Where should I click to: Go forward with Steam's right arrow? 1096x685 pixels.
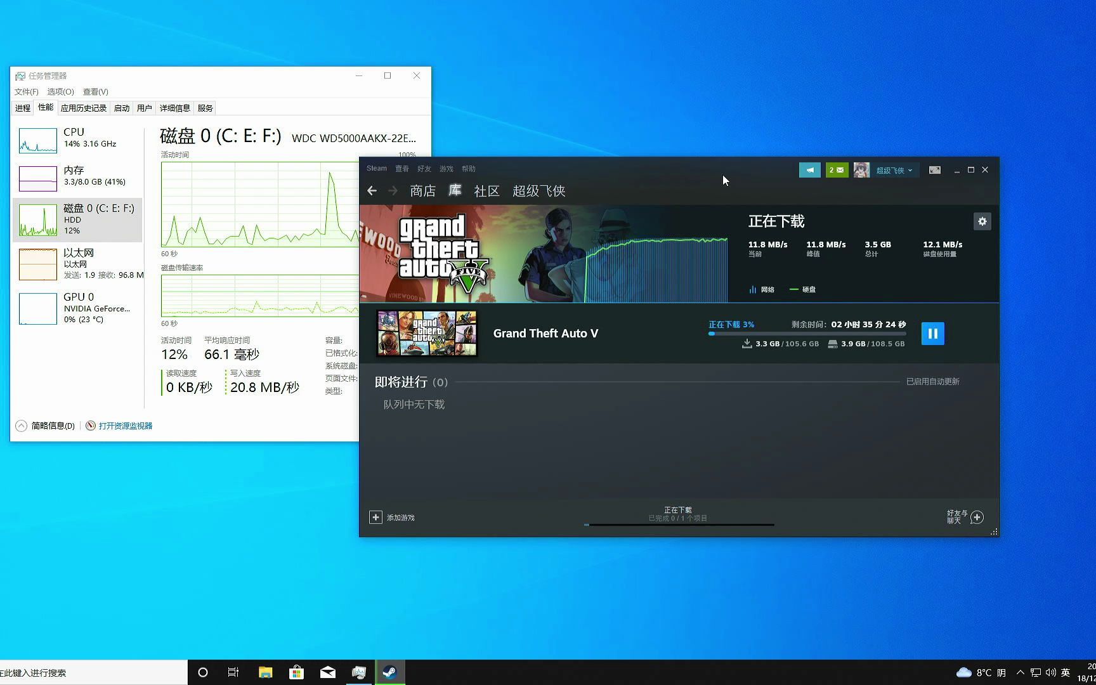tap(393, 190)
